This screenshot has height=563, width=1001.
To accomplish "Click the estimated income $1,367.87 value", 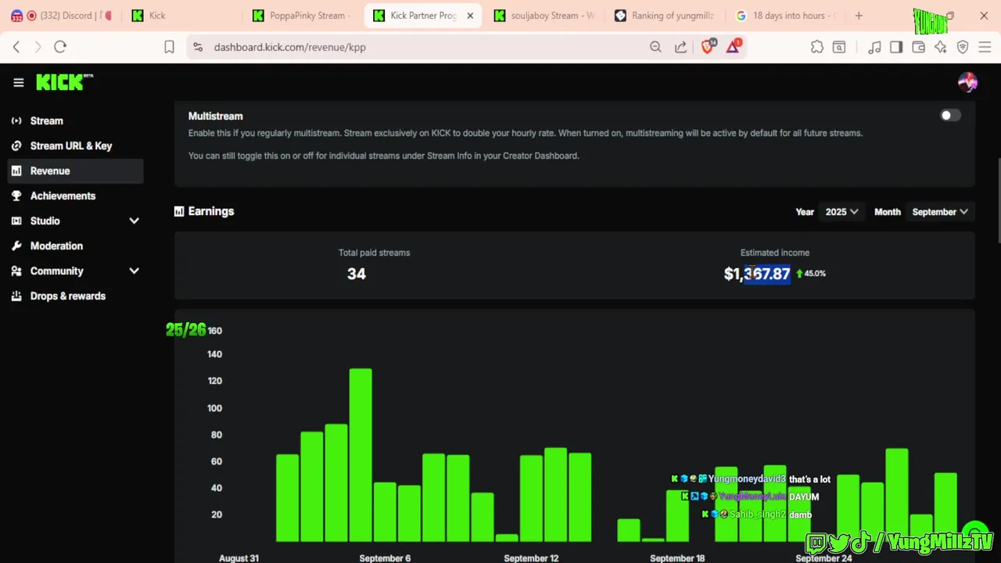I will (x=757, y=274).
